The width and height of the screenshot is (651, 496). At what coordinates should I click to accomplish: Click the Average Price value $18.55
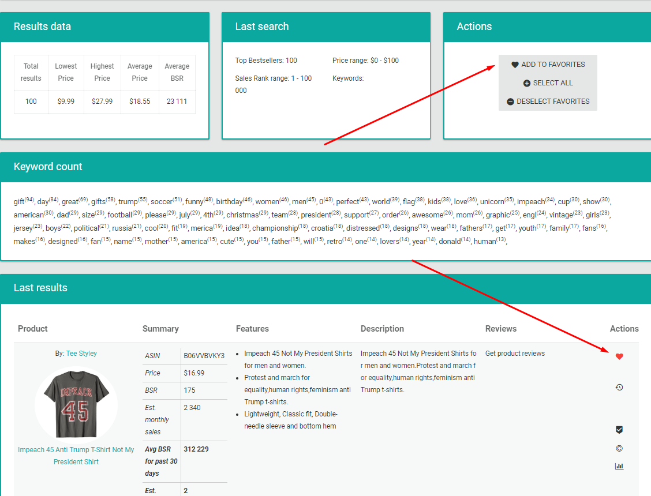pyautogui.click(x=140, y=102)
